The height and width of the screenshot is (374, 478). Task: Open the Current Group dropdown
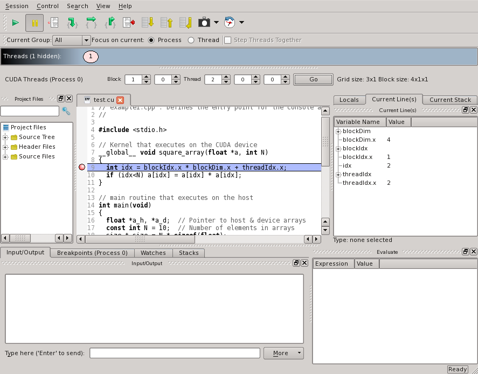point(86,40)
